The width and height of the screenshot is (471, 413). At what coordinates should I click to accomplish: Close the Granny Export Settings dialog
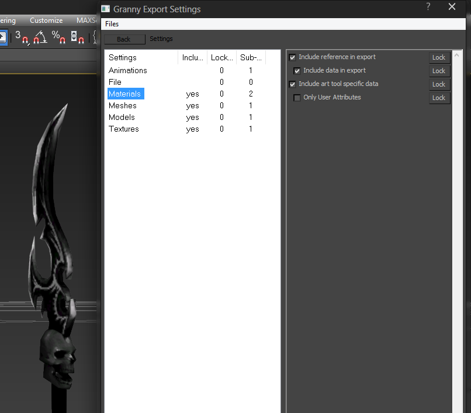[452, 6]
